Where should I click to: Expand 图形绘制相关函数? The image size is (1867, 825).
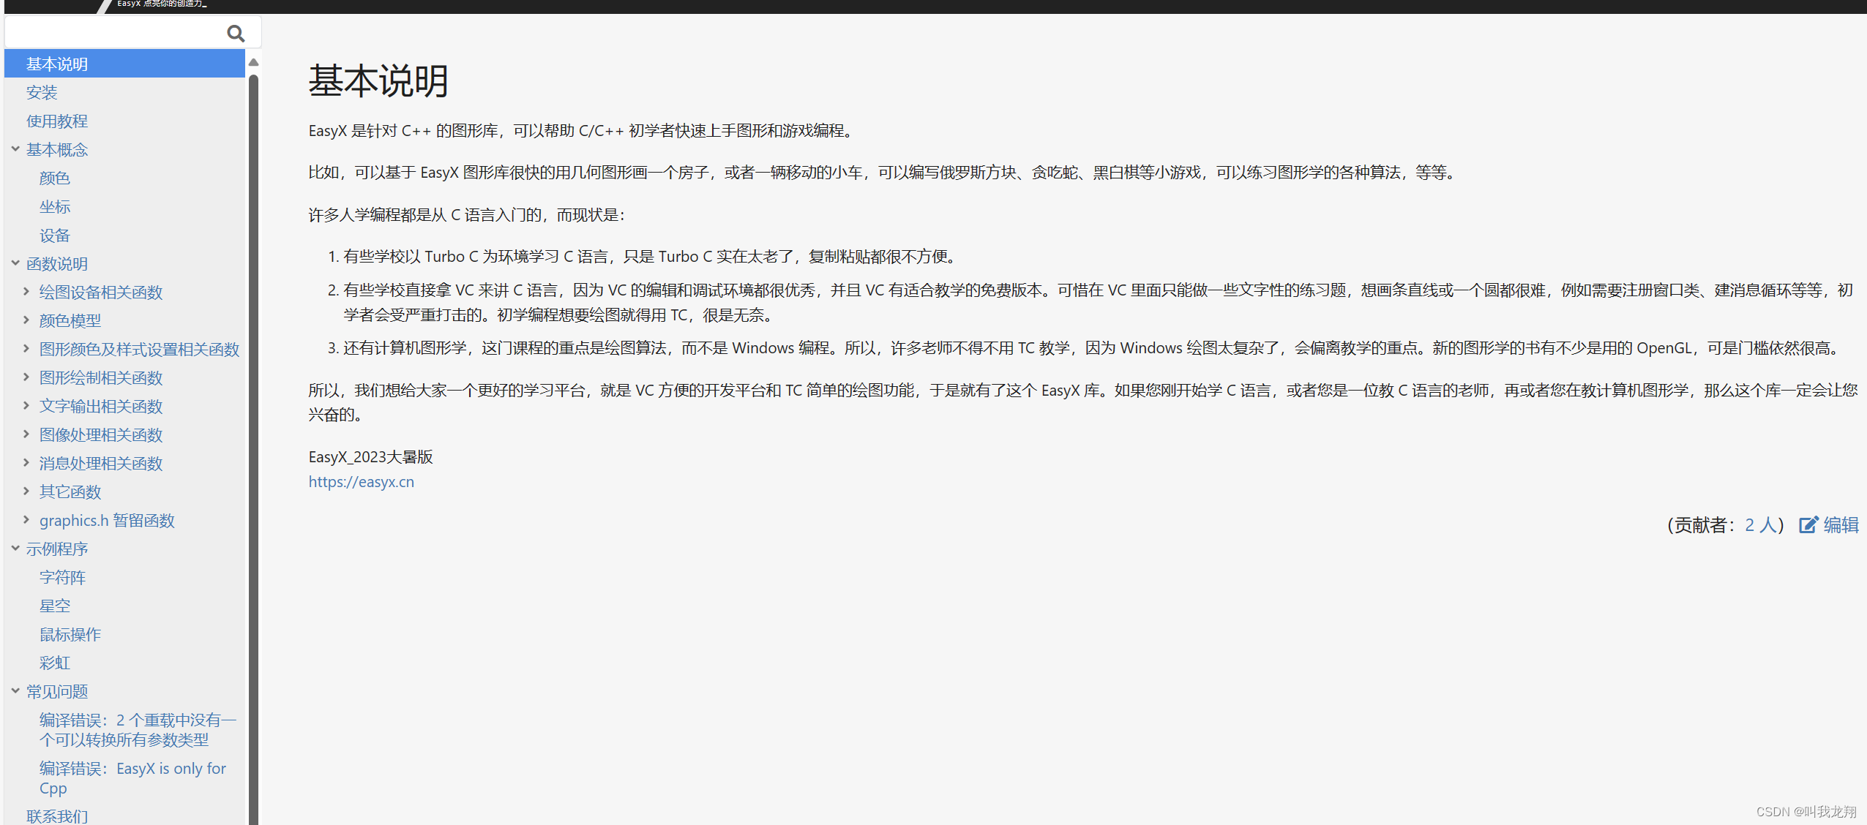pyautogui.click(x=26, y=377)
